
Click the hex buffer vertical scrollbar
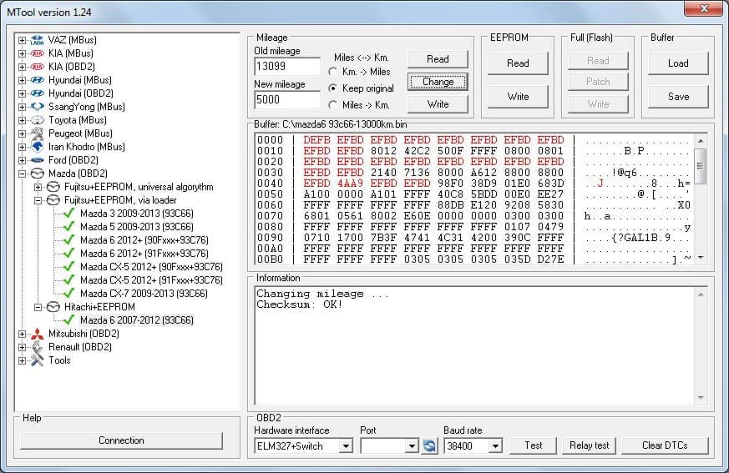pos(700,200)
